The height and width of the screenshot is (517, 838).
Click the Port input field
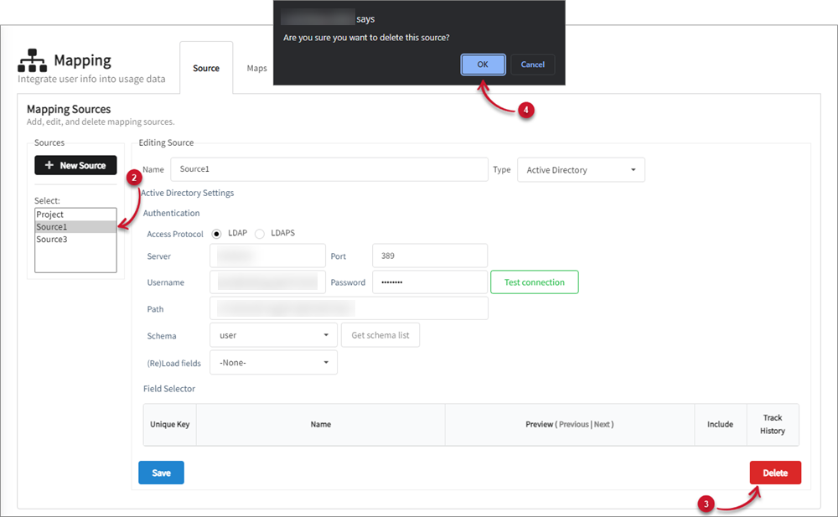click(x=429, y=256)
